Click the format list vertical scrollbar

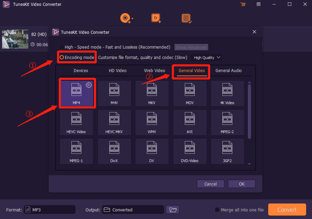click(x=249, y=110)
